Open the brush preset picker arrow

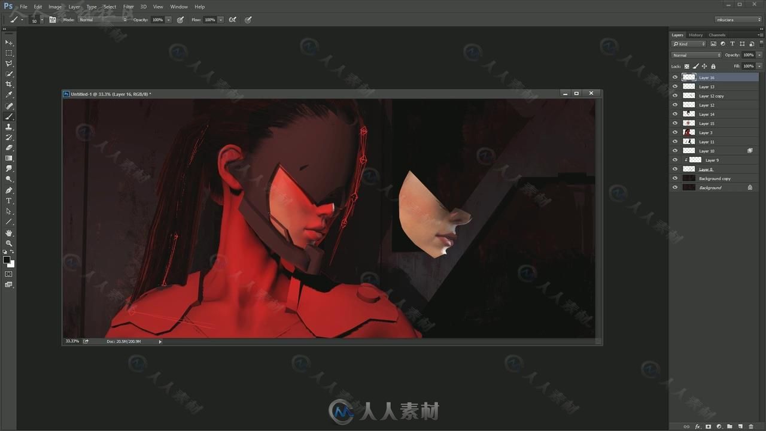coord(42,20)
